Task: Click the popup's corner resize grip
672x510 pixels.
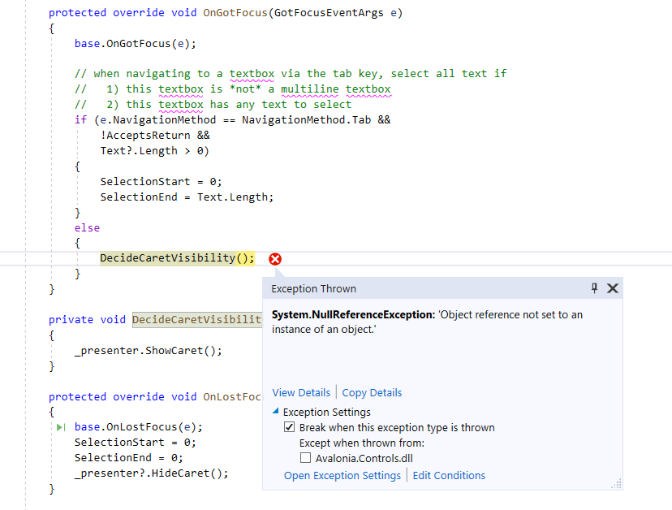Action: point(617,484)
